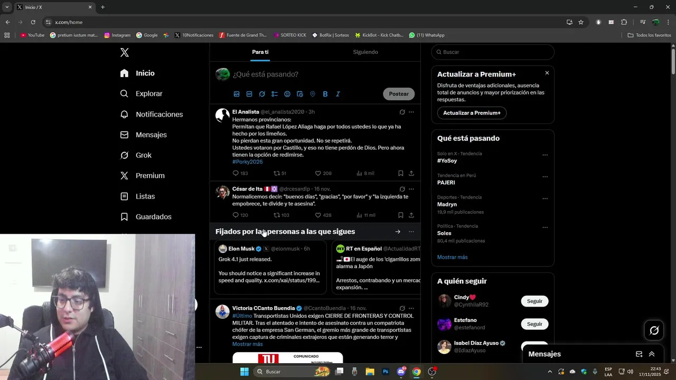Open the #YoSoy trend

447,161
